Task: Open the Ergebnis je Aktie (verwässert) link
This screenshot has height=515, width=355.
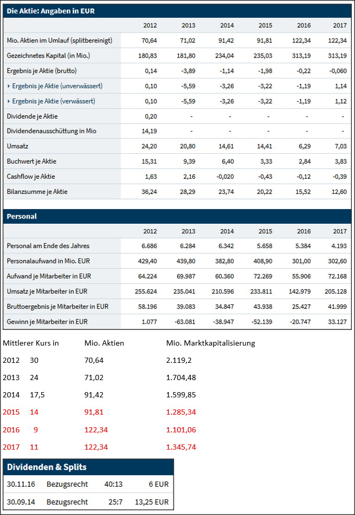Action: pos(53,101)
